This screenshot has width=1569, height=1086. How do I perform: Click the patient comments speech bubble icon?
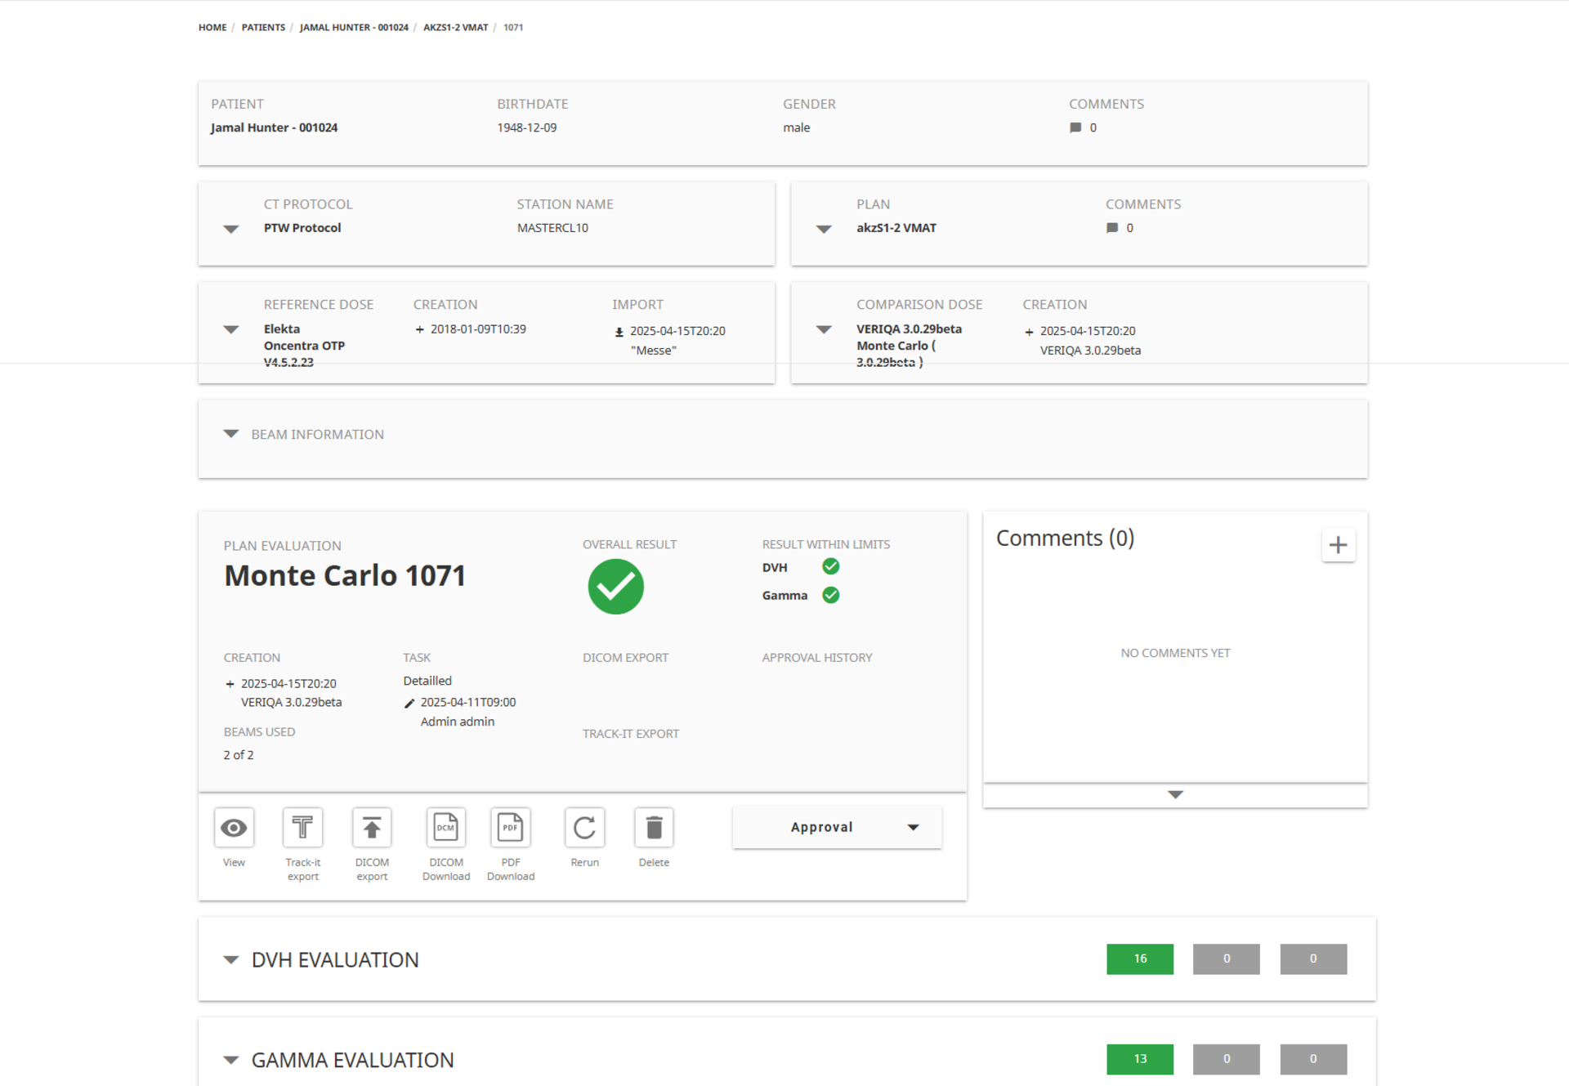1075,127
